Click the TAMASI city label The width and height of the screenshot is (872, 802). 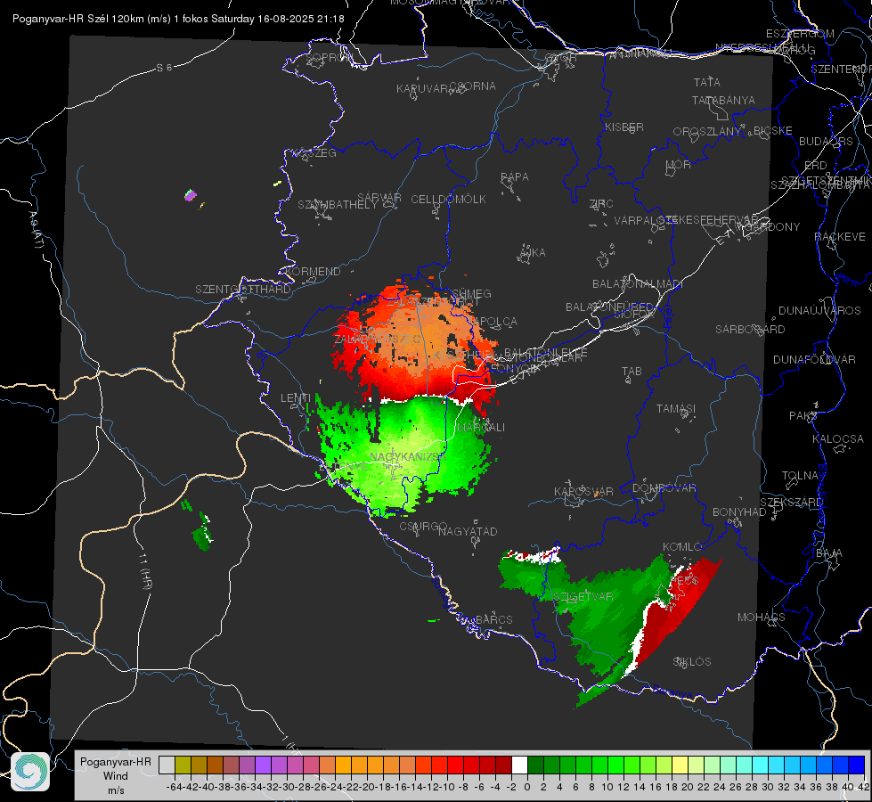676,408
